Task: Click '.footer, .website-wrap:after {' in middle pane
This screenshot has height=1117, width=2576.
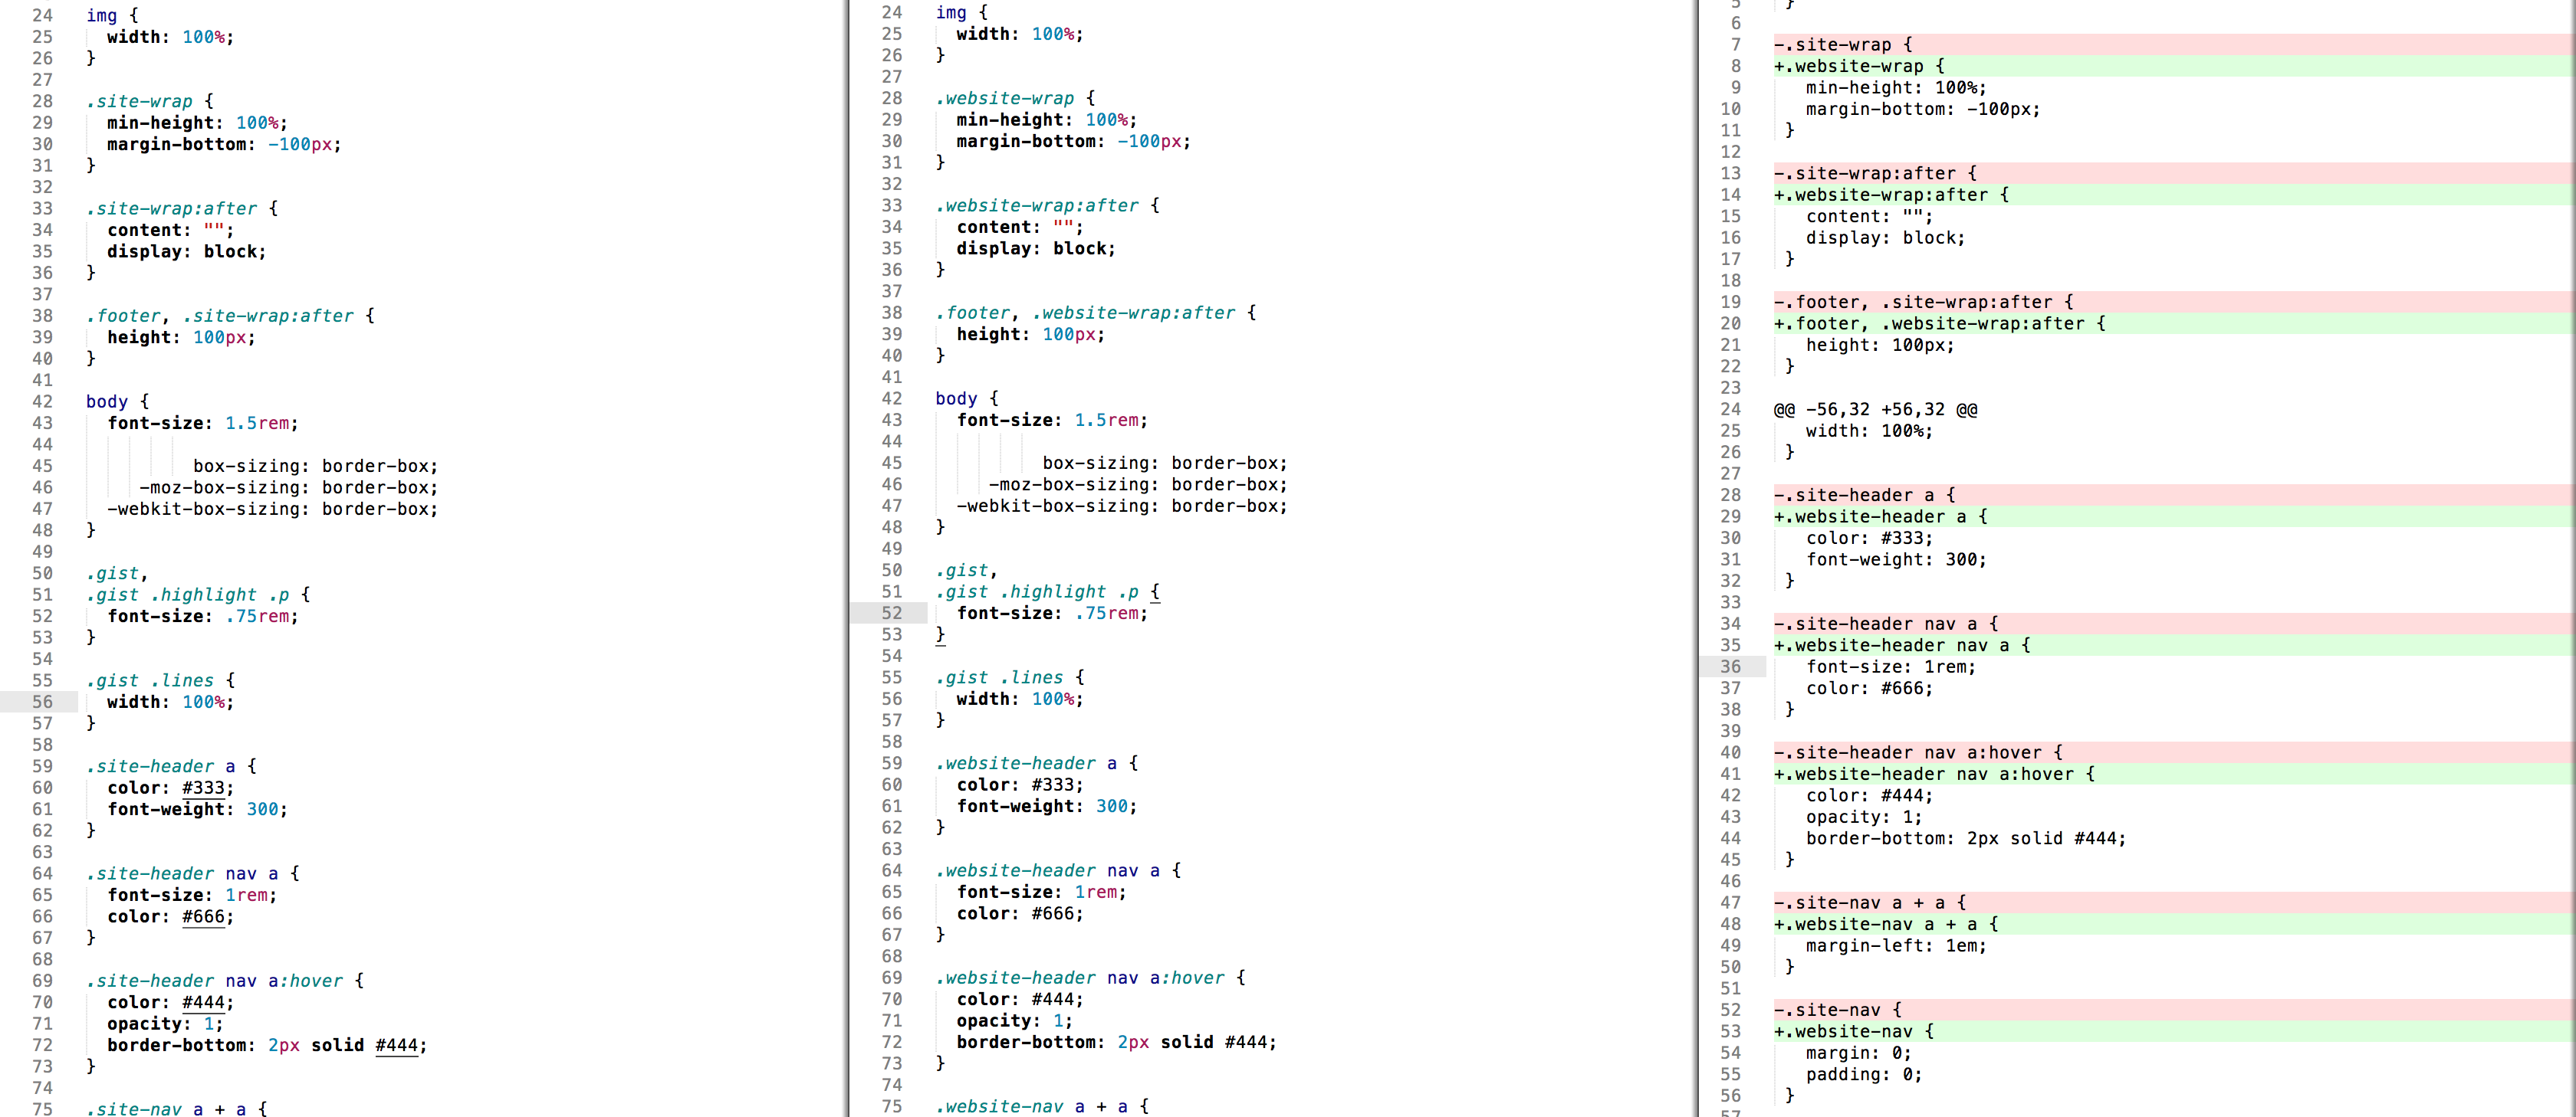Action: point(1096,313)
